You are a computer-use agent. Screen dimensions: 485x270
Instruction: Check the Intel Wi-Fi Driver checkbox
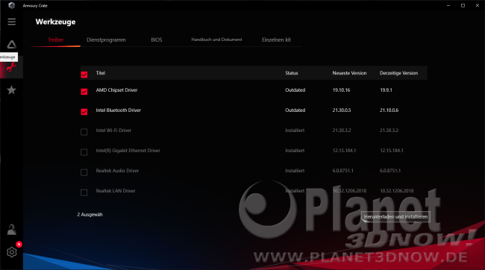[x=84, y=132]
